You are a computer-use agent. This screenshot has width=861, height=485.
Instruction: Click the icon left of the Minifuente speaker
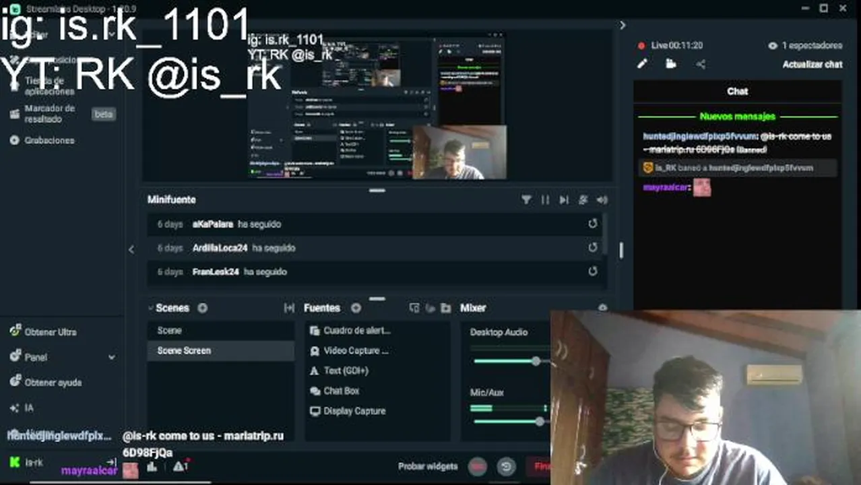click(x=583, y=199)
